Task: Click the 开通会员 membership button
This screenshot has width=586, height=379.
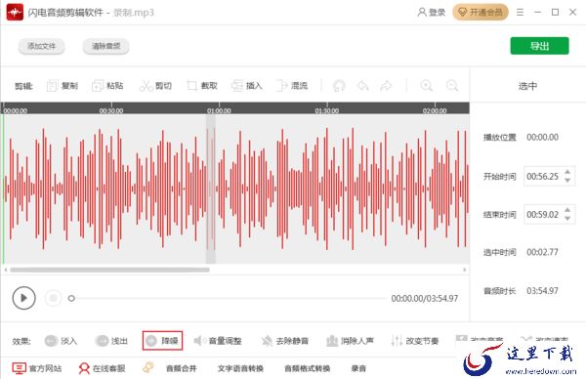Action: (x=481, y=13)
